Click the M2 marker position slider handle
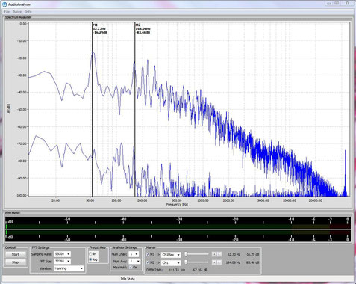 pos(186,262)
